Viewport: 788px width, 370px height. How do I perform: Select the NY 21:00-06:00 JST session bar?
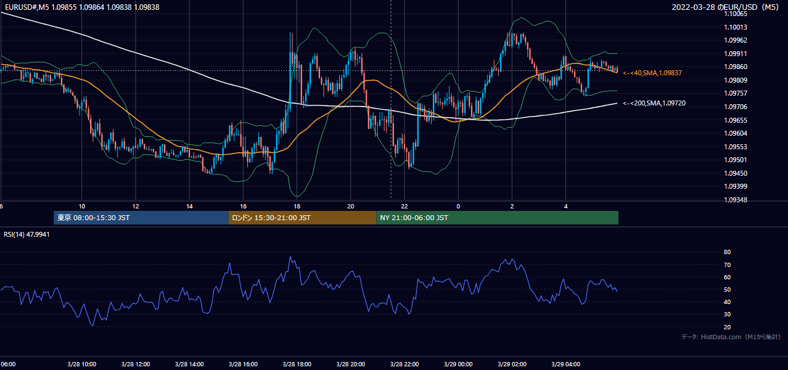pyautogui.click(x=497, y=218)
